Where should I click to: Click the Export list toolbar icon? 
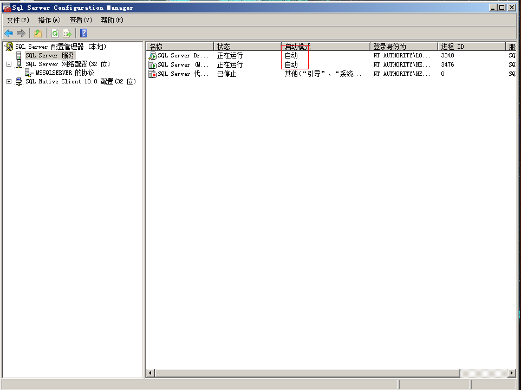coord(67,33)
